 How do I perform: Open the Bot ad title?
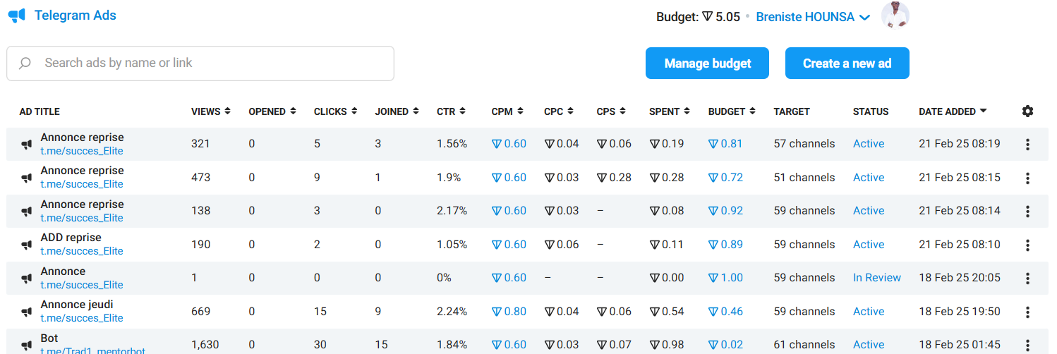[x=49, y=338]
